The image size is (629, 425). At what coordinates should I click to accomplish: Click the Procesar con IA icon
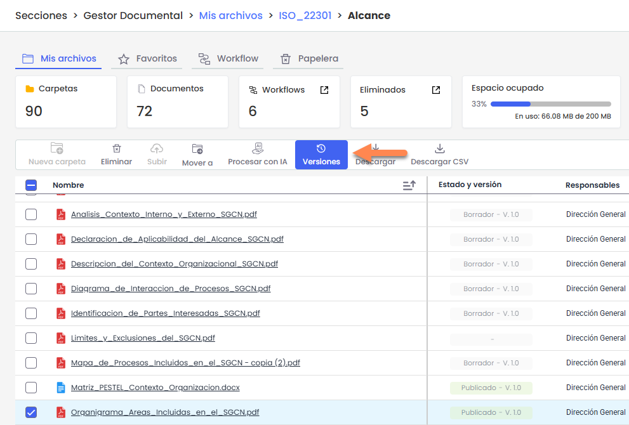pyautogui.click(x=258, y=148)
